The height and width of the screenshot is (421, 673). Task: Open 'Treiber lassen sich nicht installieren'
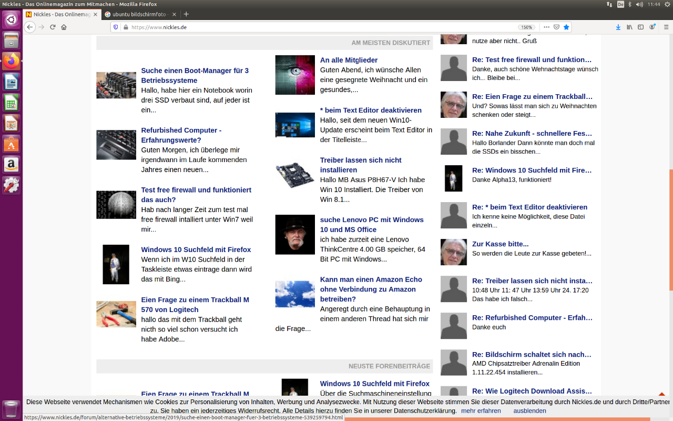click(x=361, y=165)
